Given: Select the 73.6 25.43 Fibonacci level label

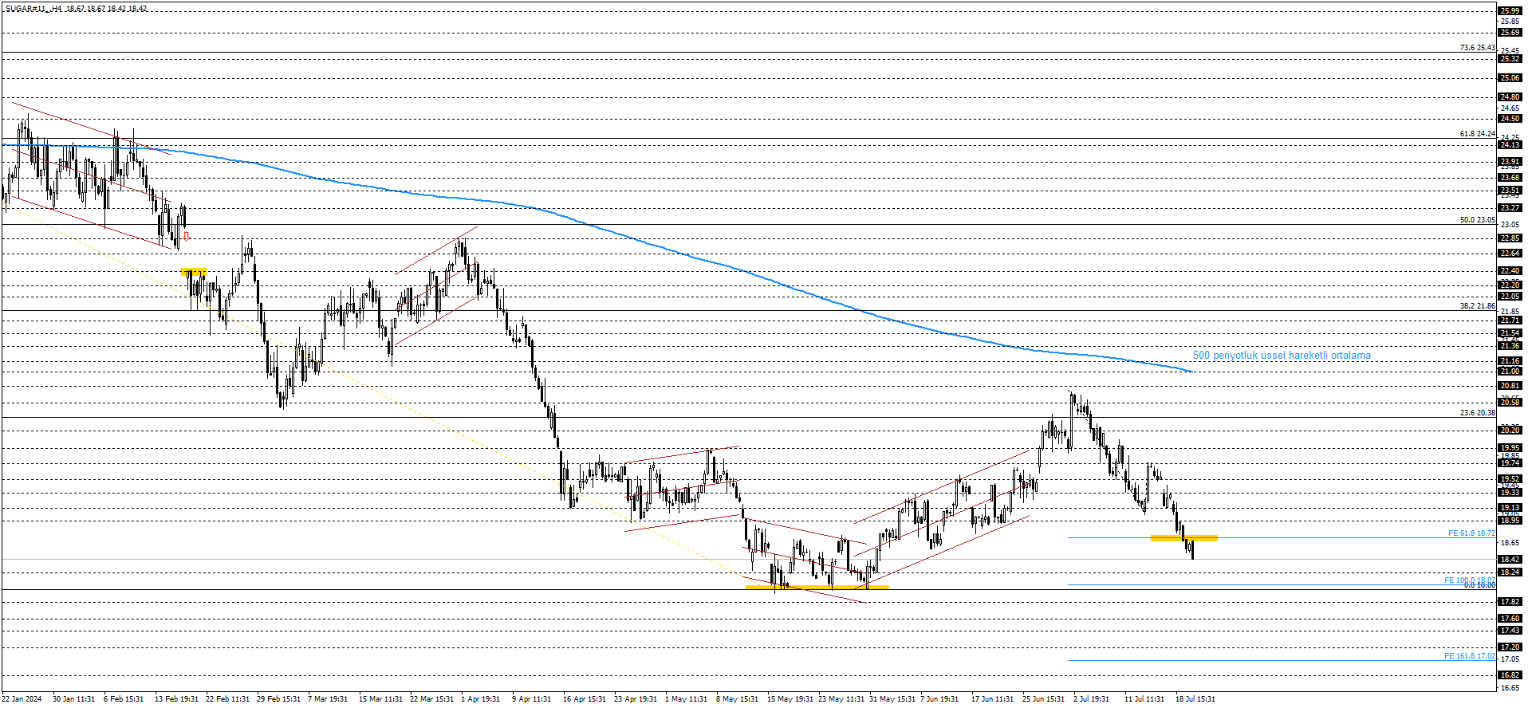Looking at the screenshot, I should pyautogui.click(x=1477, y=48).
